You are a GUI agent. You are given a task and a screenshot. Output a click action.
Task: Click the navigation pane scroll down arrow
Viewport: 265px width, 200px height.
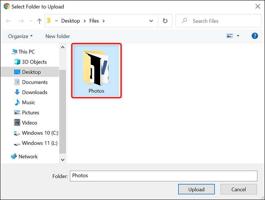[x=63, y=160]
